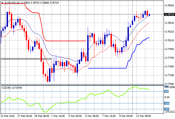Viewport: 175px width, 119px height.
Task: Select the green CCI indicator line
Action: [75, 102]
